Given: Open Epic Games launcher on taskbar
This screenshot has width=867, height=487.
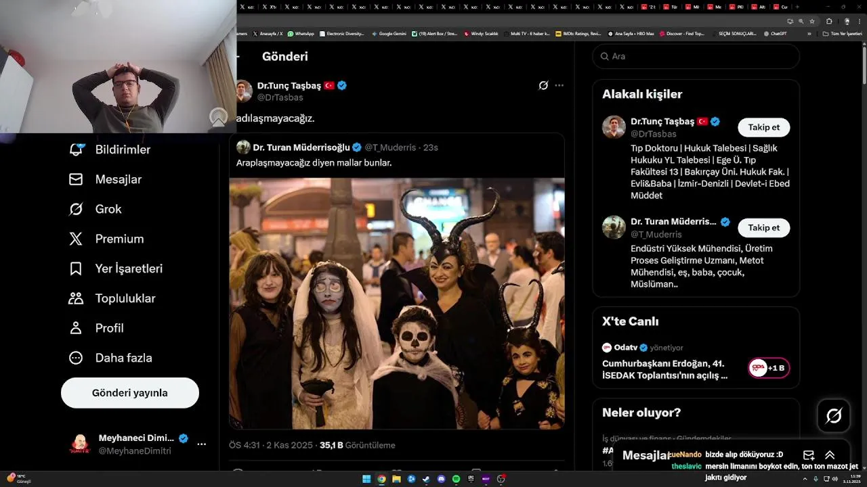Looking at the screenshot, I should [x=471, y=479].
